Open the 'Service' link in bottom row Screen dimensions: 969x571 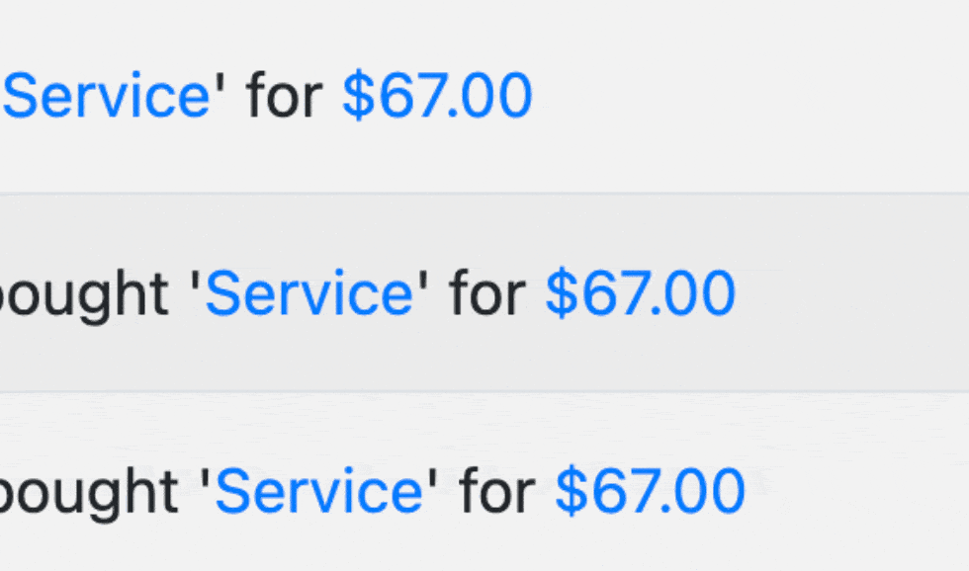point(319,491)
